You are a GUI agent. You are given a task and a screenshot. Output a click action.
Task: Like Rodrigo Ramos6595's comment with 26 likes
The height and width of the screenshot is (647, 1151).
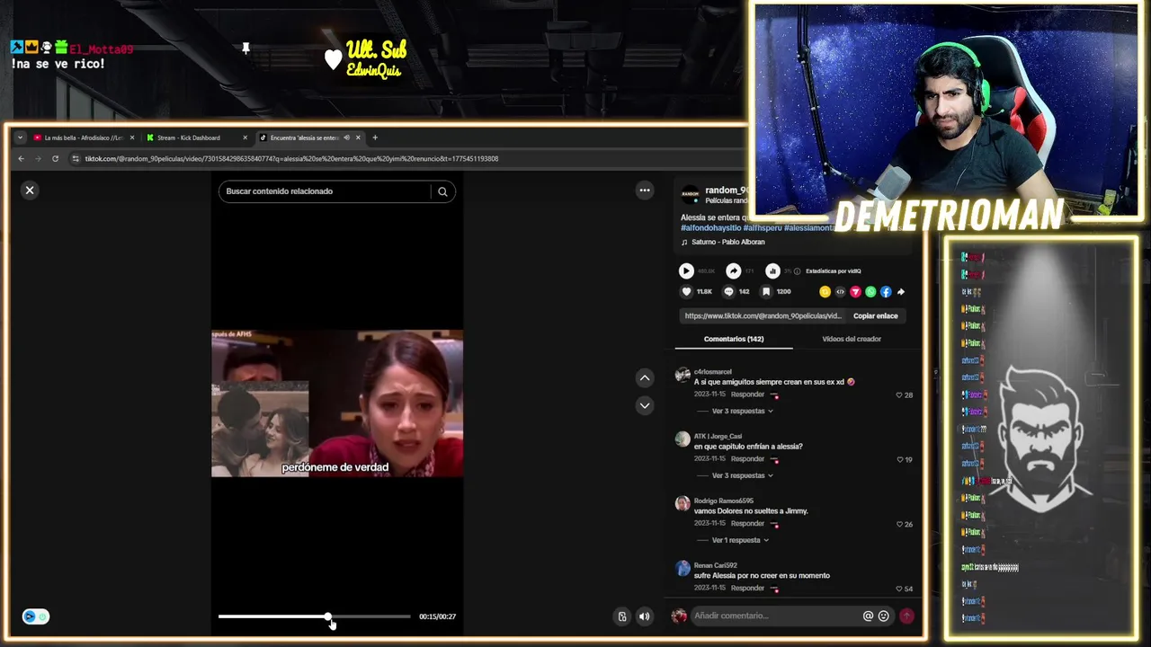899,525
